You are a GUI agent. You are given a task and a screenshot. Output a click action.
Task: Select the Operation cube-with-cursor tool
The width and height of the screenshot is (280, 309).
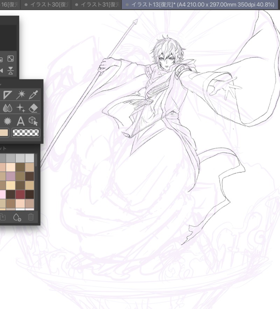33,121
